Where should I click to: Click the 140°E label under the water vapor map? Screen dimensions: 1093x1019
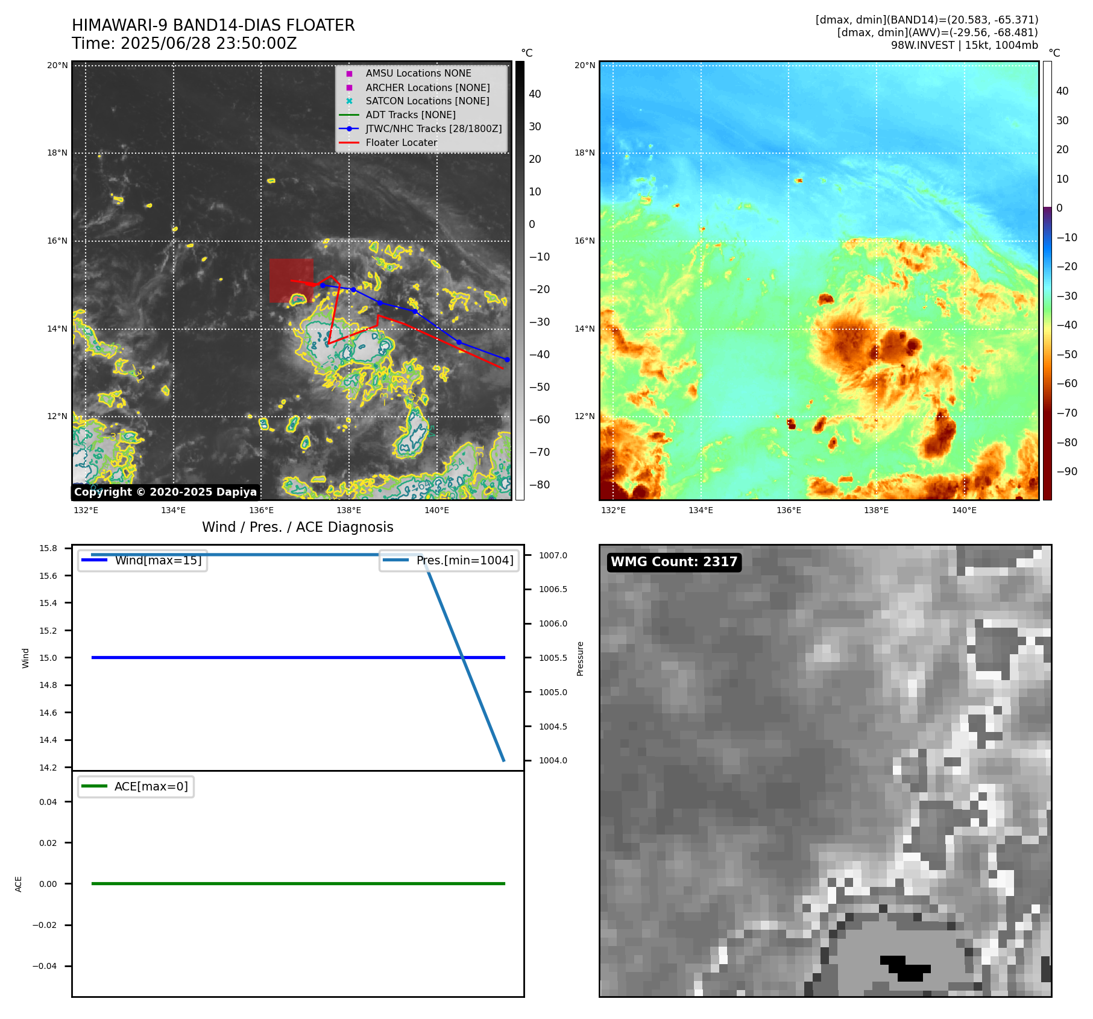pos(964,510)
